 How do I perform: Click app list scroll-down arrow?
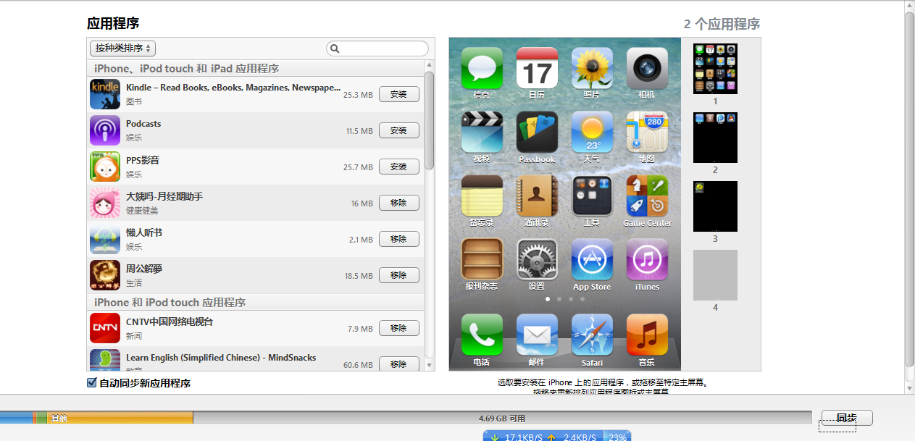(x=429, y=365)
